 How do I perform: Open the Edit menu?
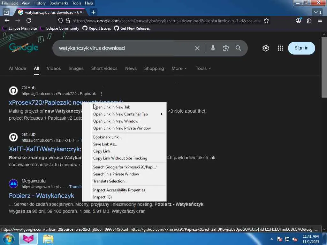(x=15, y=3)
